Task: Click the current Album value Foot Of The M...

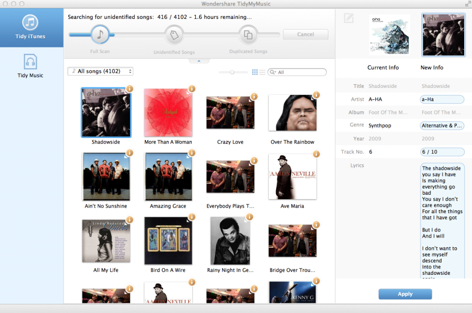Action: (x=388, y=112)
